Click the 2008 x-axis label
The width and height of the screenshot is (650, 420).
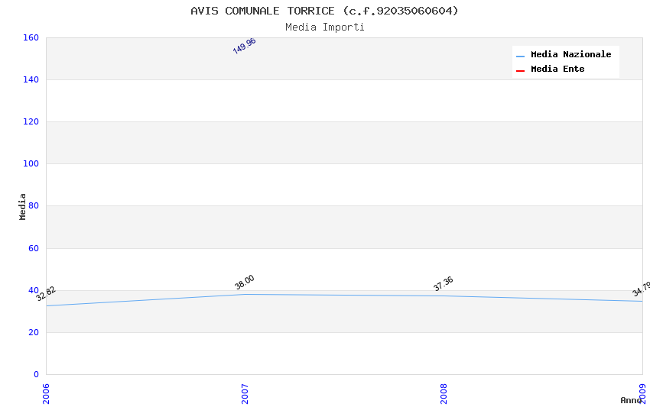click(444, 393)
